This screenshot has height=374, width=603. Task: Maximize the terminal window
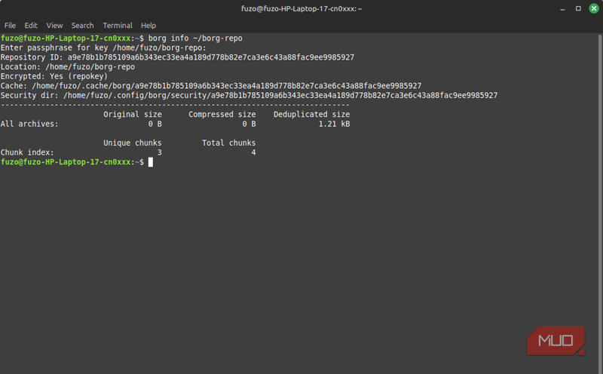[578, 8]
